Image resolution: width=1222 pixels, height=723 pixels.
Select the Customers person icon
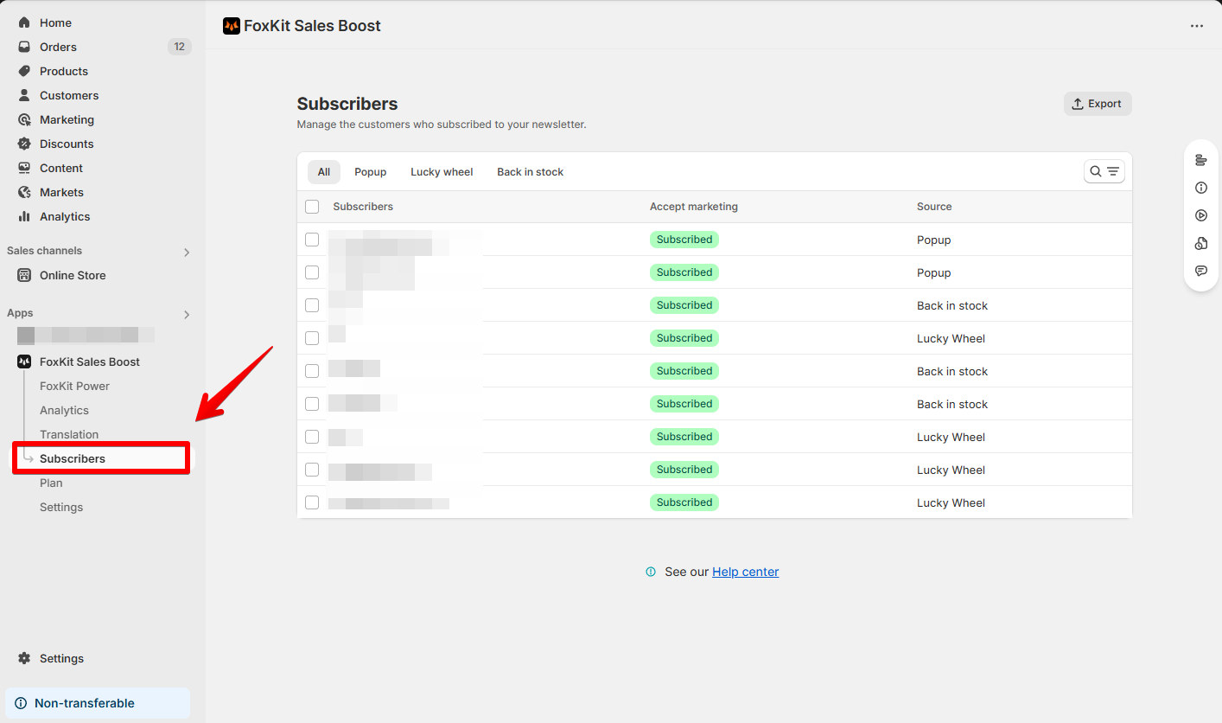coord(24,95)
